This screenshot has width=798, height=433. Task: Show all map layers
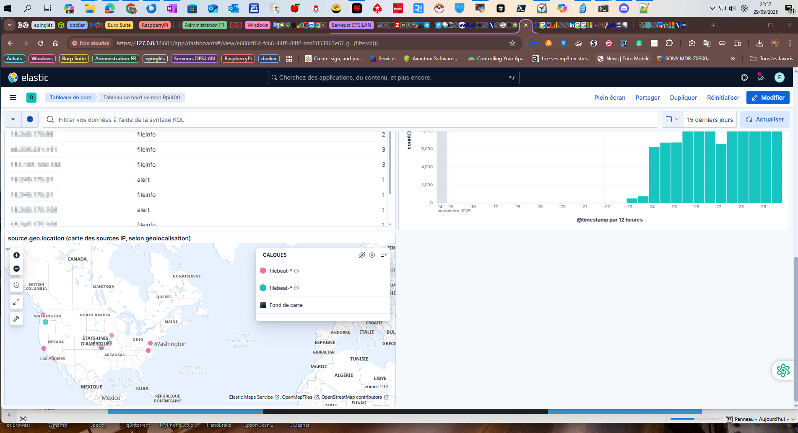(372, 255)
